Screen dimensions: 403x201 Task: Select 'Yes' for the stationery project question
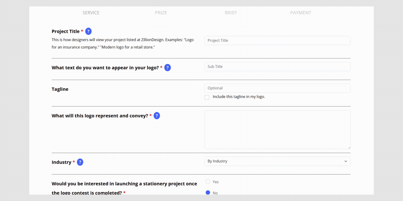[208, 181]
